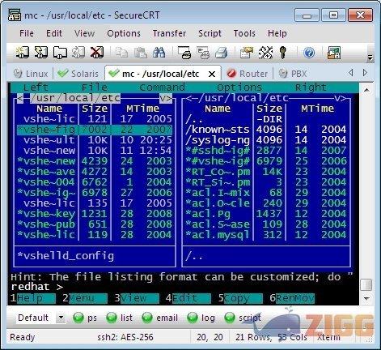Click the green ps button bar icon
The image size is (381, 350).
(78, 318)
